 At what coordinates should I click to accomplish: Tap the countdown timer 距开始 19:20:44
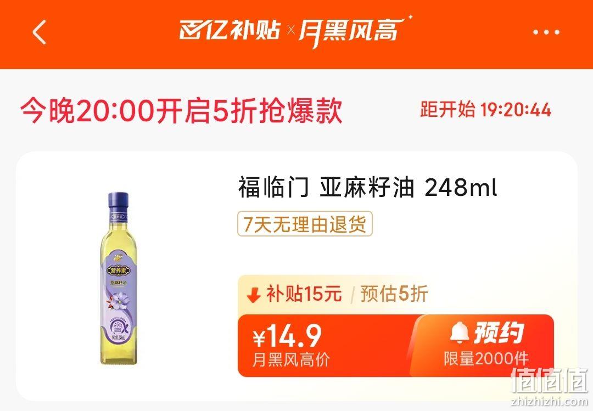[485, 110]
